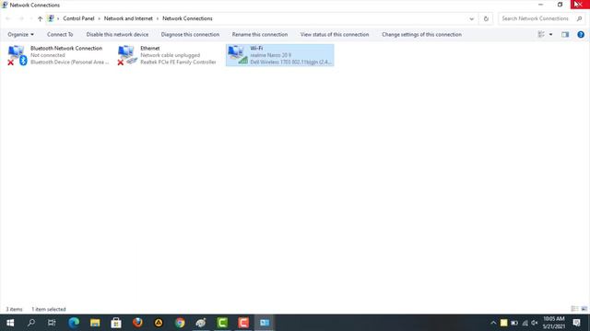Launch Firefox from the taskbar

tap(137, 323)
